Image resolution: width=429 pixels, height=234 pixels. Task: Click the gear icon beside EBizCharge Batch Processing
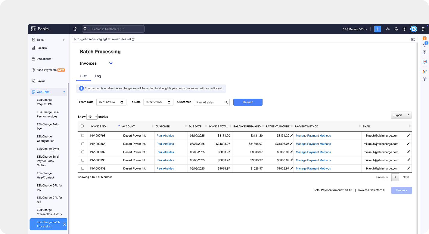[x=64, y=224]
